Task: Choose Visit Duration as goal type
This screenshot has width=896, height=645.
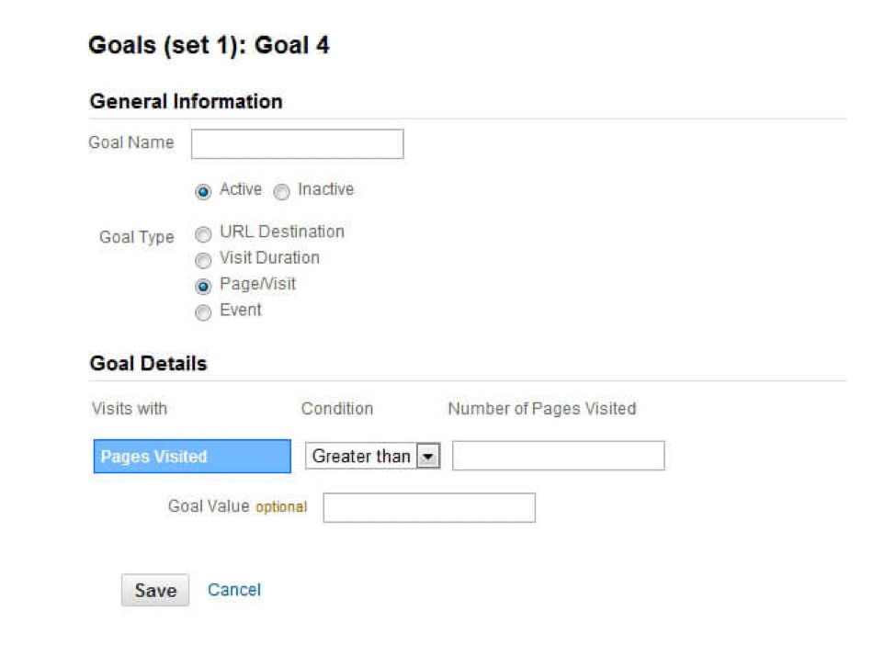Action: (203, 260)
